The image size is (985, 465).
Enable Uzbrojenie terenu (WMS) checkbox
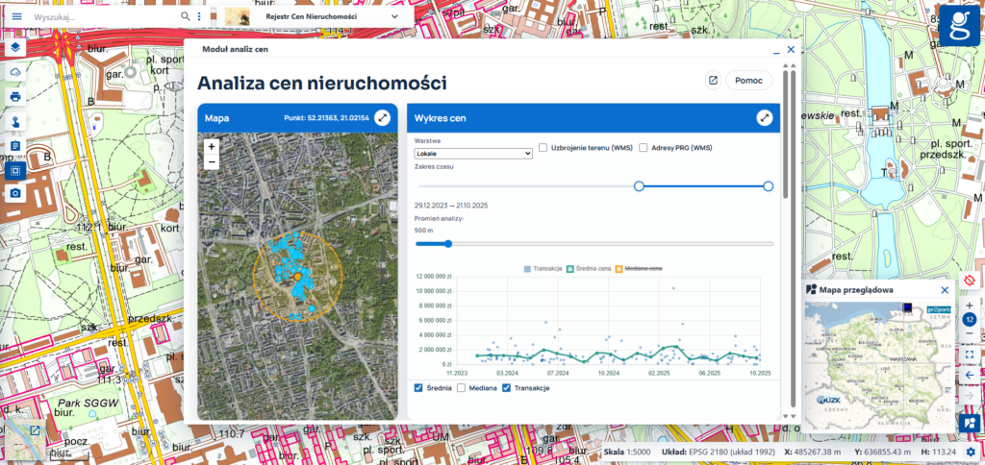coord(543,148)
